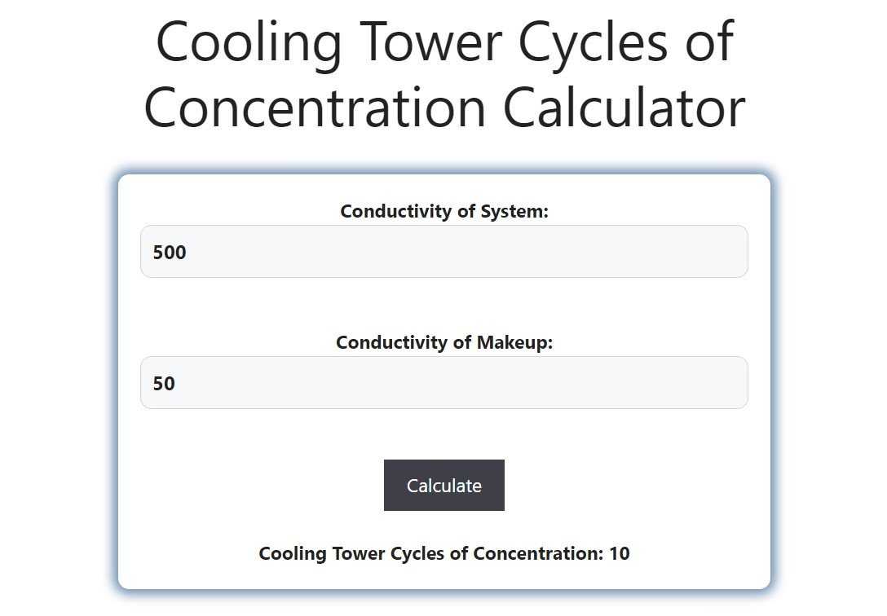
Task: Click the Conductivity of Makeup label
Action: click(x=443, y=343)
